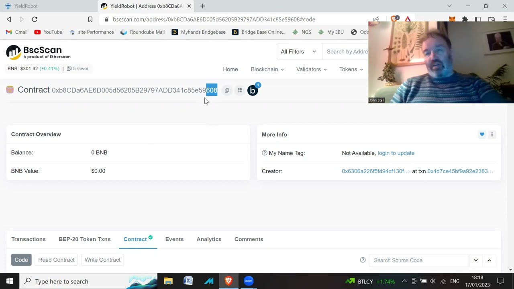This screenshot has width=514, height=289.
Task: Open Bridge Base Online bookmark
Action: pos(259,32)
